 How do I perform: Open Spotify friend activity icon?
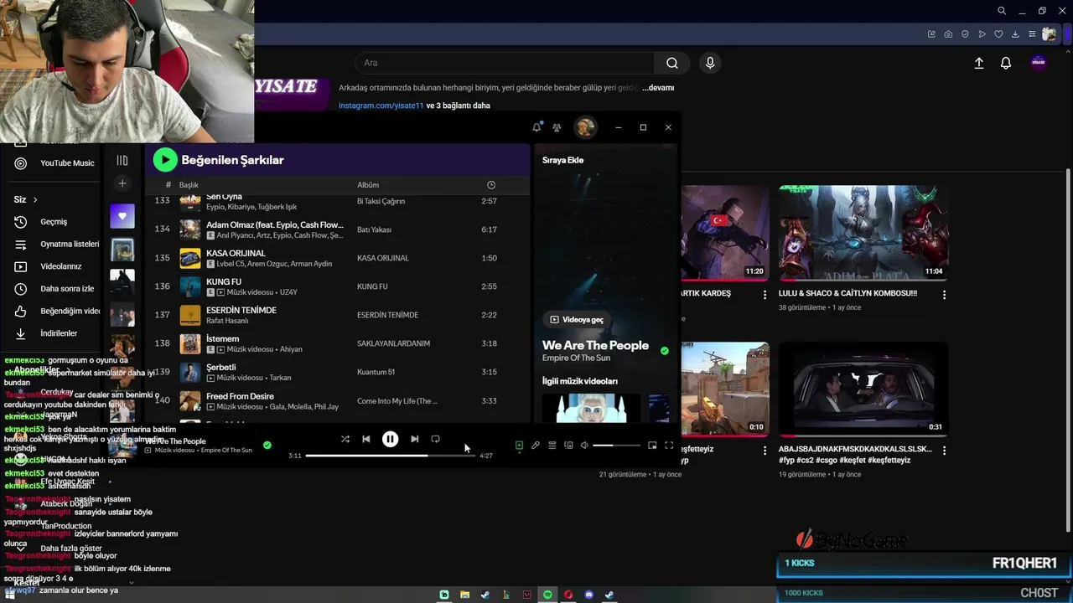point(557,127)
